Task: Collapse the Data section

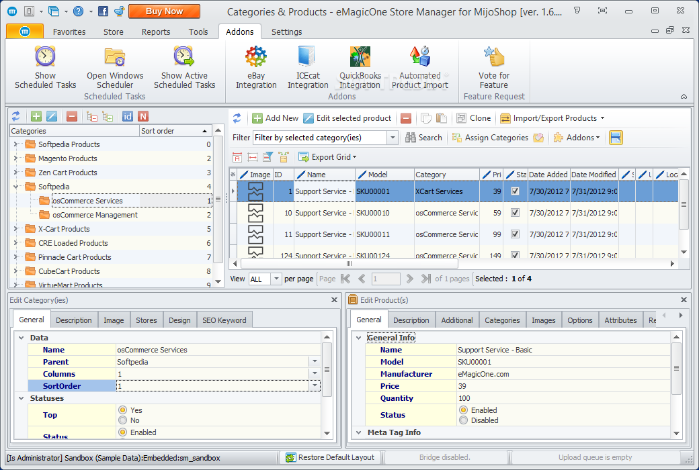Action: click(x=21, y=338)
